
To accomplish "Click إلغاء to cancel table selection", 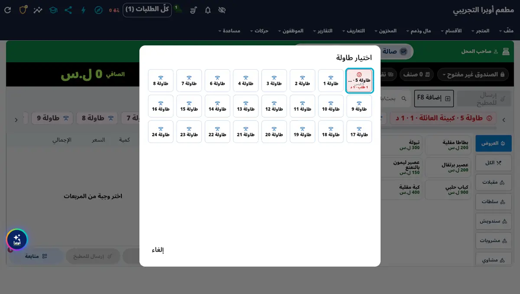I will (158, 250).
